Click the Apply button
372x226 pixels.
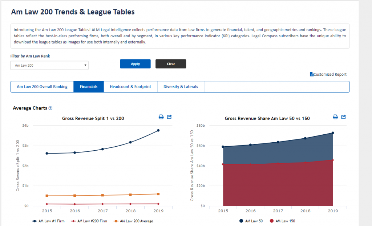point(135,64)
